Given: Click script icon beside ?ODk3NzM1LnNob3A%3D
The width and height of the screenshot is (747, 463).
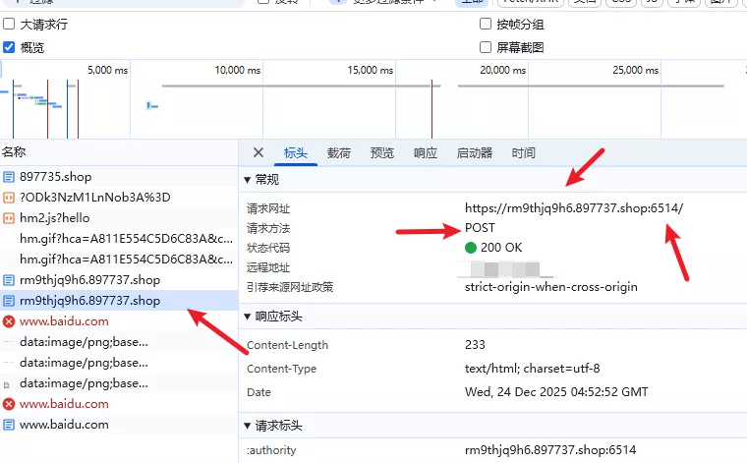Looking at the screenshot, I should click(x=9, y=198).
